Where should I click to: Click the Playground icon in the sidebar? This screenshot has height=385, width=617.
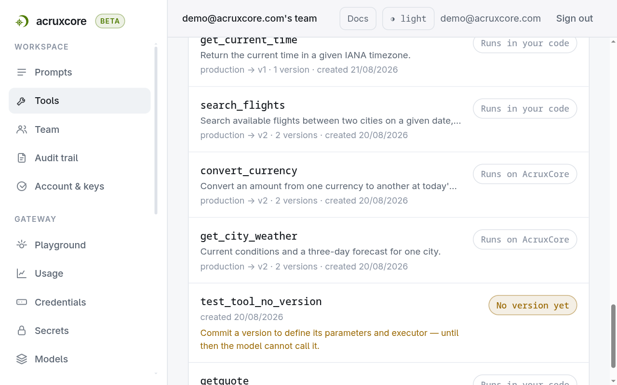[22, 245]
